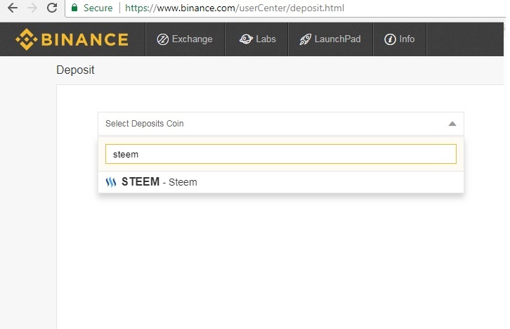Click the Exchange nav icon
Image resolution: width=510 pixels, height=329 pixels.
click(162, 39)
